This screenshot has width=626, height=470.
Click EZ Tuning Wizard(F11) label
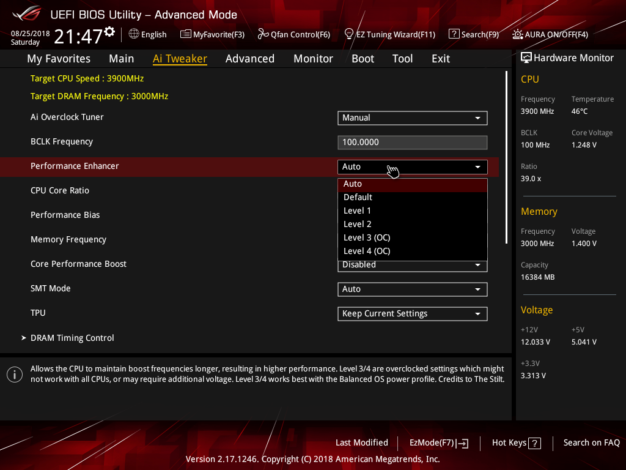(396, 34)
